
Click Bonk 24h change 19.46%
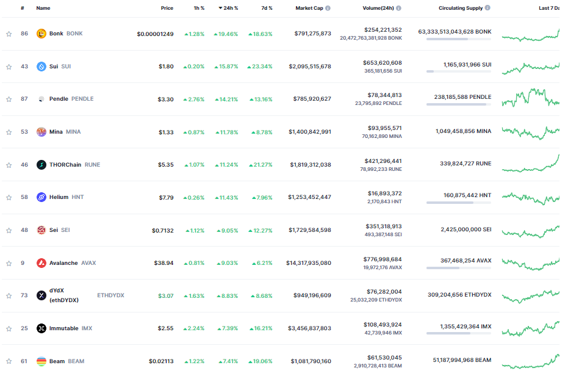tap(226, 34)
